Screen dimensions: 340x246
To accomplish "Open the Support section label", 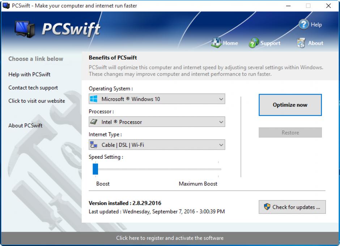I will click(270, 43).
